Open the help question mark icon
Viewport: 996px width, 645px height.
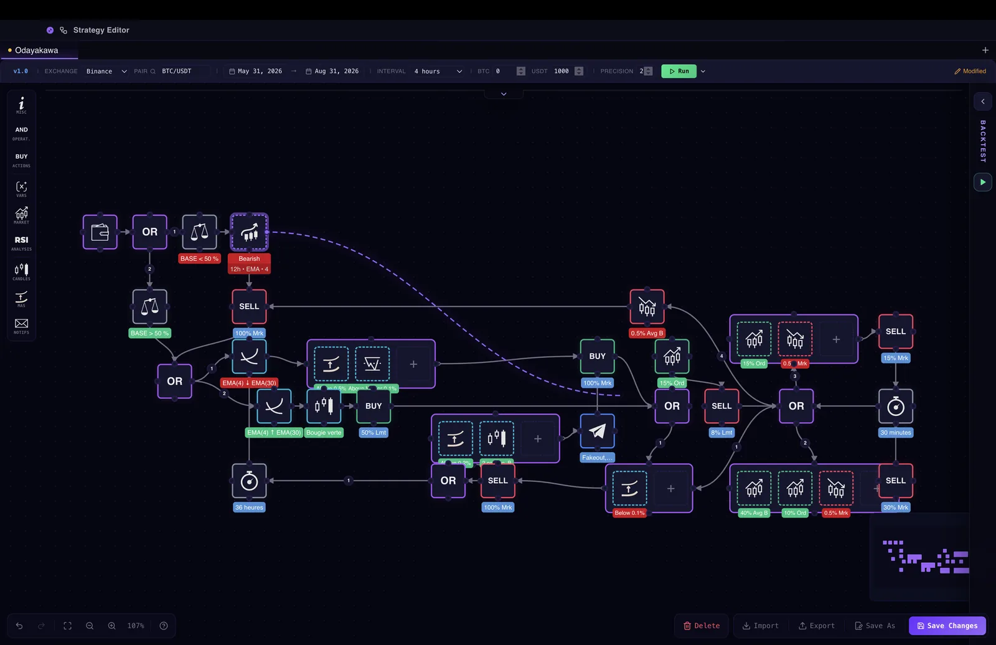click(164, 626)
